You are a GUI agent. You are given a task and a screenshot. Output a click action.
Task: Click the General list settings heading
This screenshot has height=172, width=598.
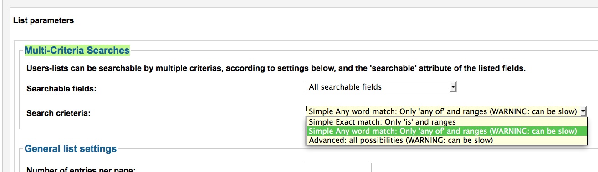(x=71, y=148)
